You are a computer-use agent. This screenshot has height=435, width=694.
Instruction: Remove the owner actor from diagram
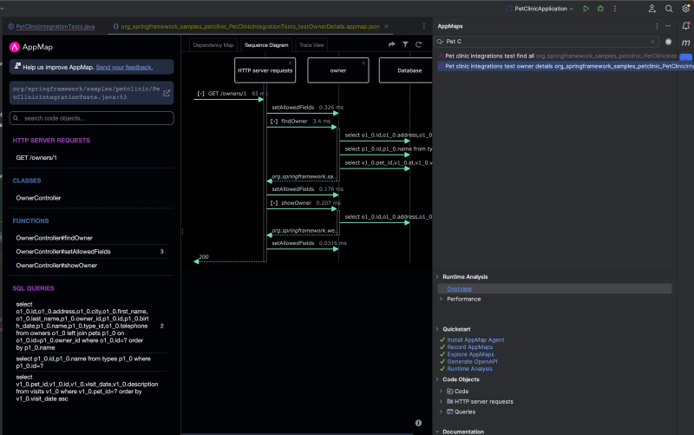(x=363, y=63)
